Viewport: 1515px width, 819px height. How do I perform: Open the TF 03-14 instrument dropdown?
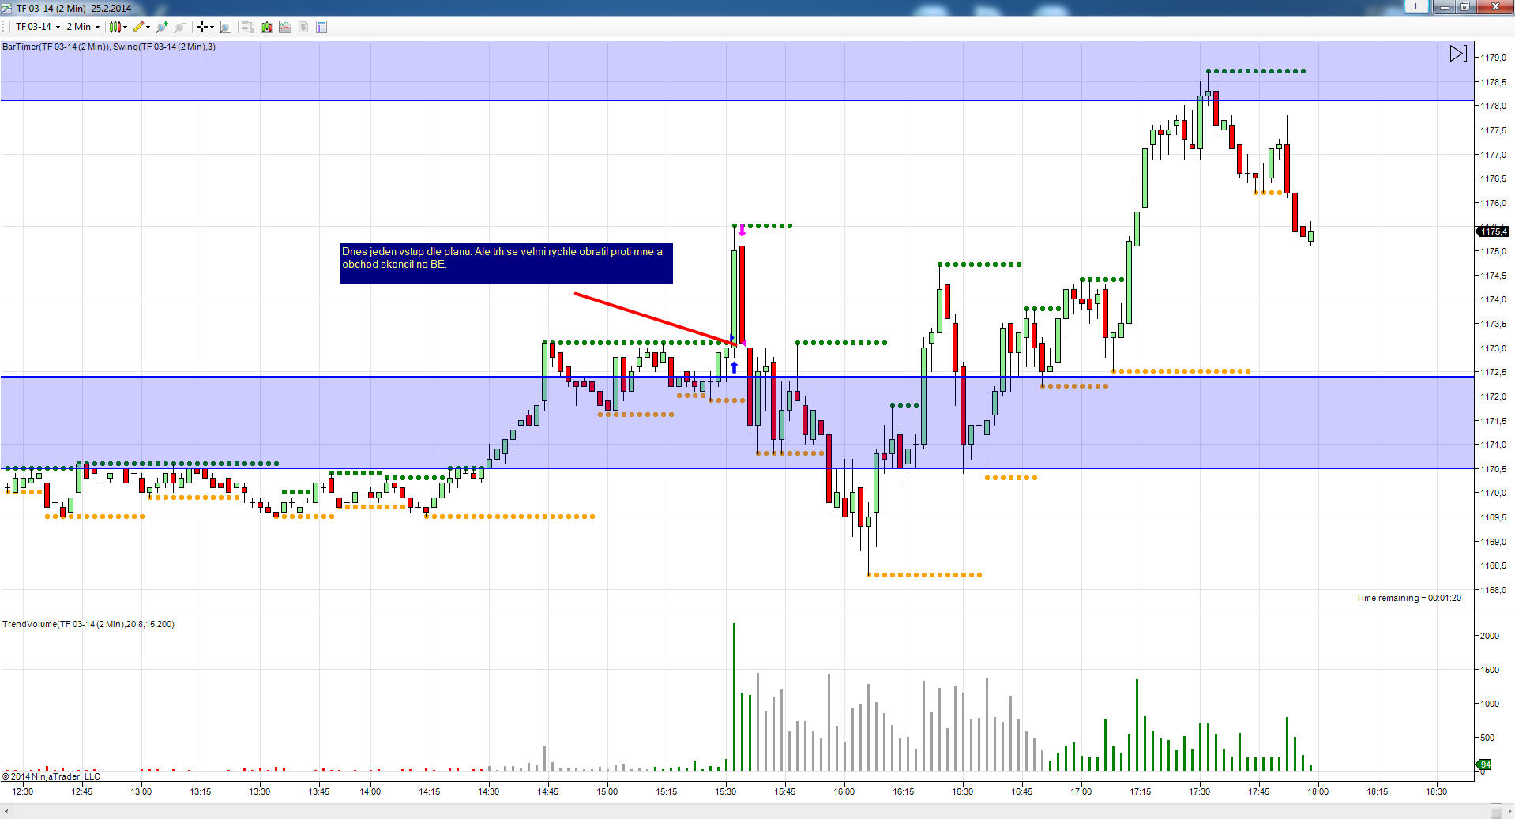coord(38,27)
